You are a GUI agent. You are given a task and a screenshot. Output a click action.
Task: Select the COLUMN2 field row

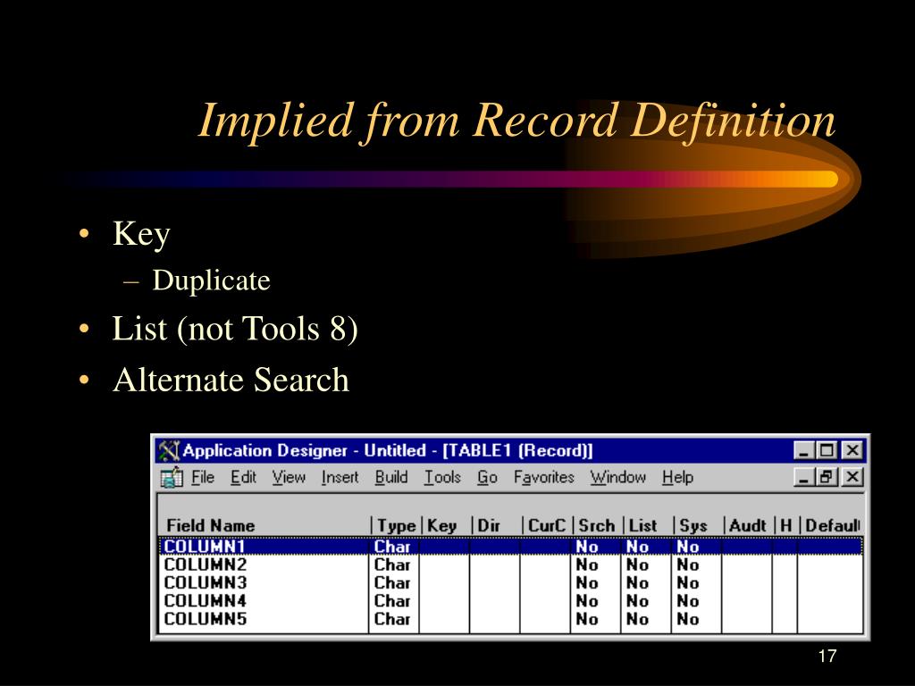[510, 565]
